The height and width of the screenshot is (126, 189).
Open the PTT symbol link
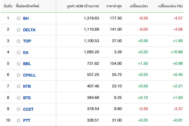coord(27,120)
